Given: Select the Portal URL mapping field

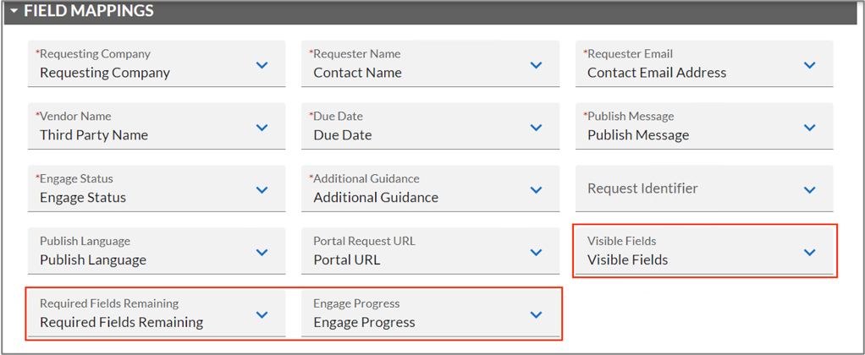Looking at the screenshot, I should 430,251.
